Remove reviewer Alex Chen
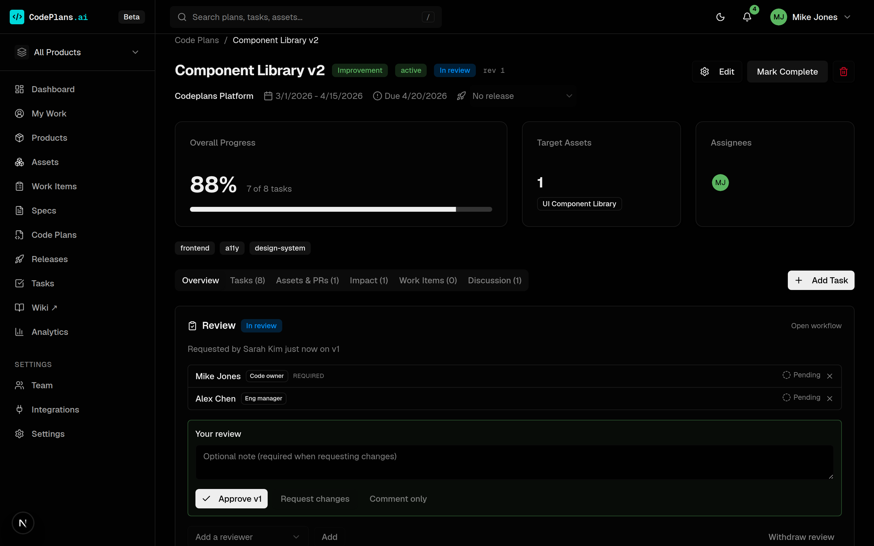Screen dimensions: 874x546 click(x=830, y=399)
